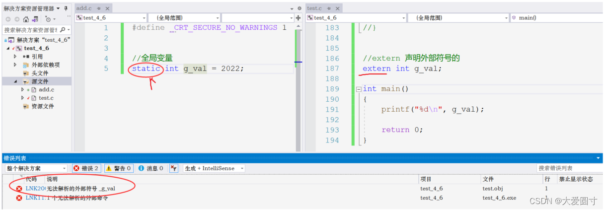Open the 生成 + IntelliSense dropdown

(214, 168)
